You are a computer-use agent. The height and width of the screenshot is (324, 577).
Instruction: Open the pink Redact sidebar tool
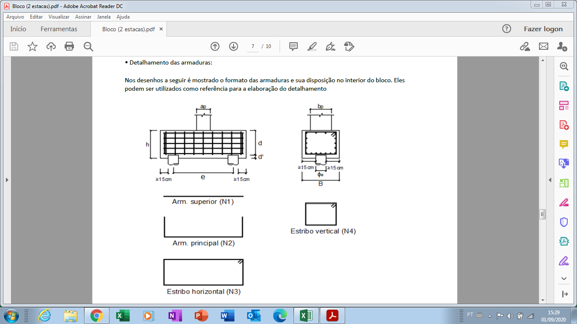(564, 202)
